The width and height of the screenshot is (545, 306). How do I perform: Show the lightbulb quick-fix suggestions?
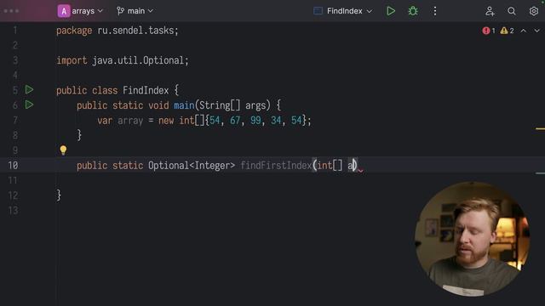point(63,150)
